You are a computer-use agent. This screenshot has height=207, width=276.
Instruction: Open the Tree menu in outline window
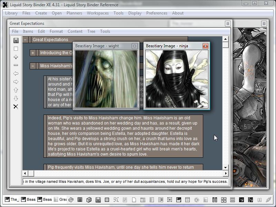pos(91,31)
